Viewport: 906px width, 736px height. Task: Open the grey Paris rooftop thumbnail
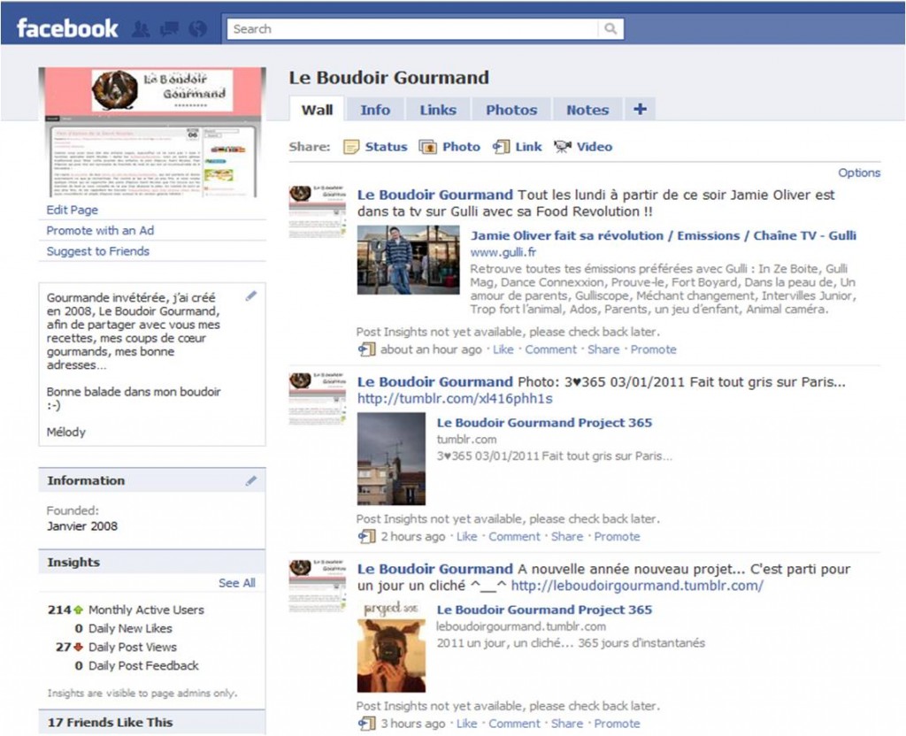coord(391,459)
